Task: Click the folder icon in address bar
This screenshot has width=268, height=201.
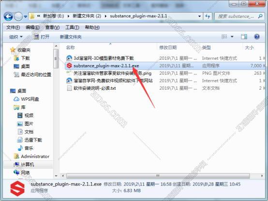Action: tap(32, 16)
